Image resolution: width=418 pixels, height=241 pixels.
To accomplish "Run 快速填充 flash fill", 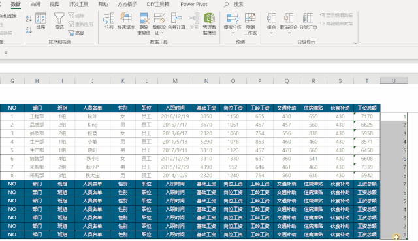I will click(x=126, y=22).
